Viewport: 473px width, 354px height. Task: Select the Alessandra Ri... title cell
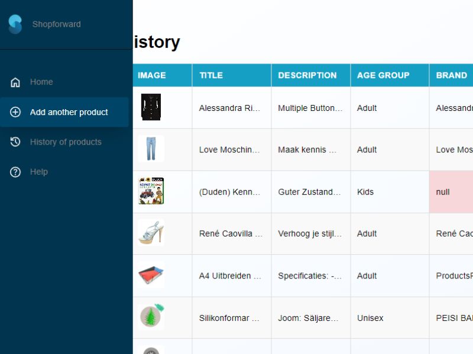click(231, 108)
